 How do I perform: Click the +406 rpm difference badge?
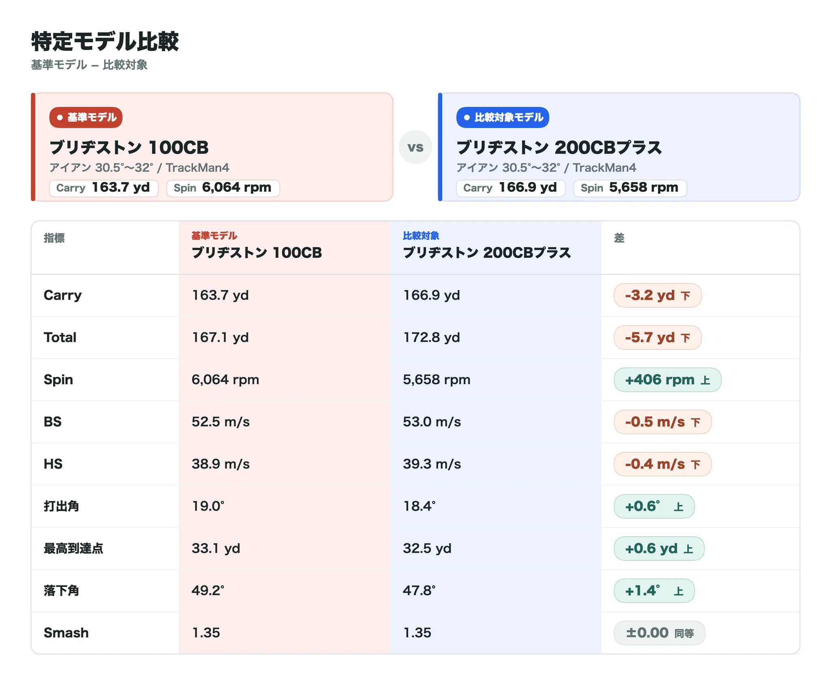point(667,380)
